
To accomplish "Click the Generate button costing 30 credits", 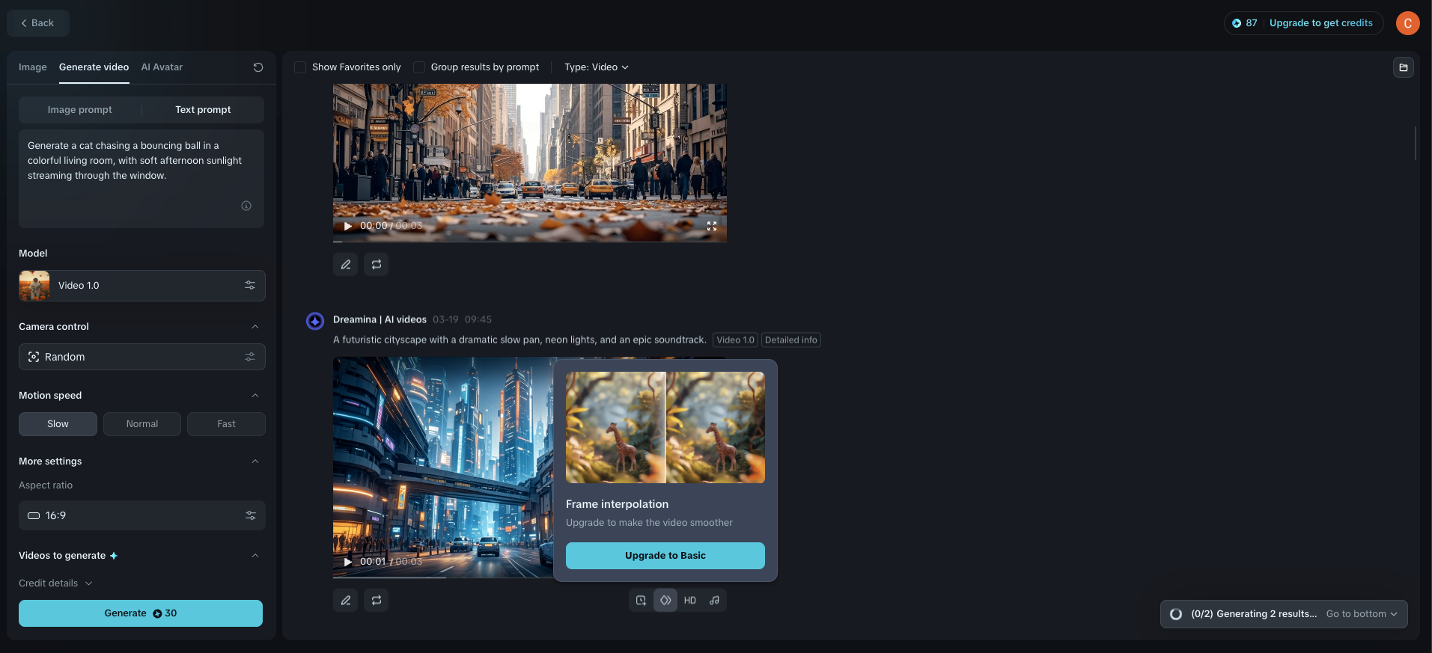I will click(x=141, y=613).
